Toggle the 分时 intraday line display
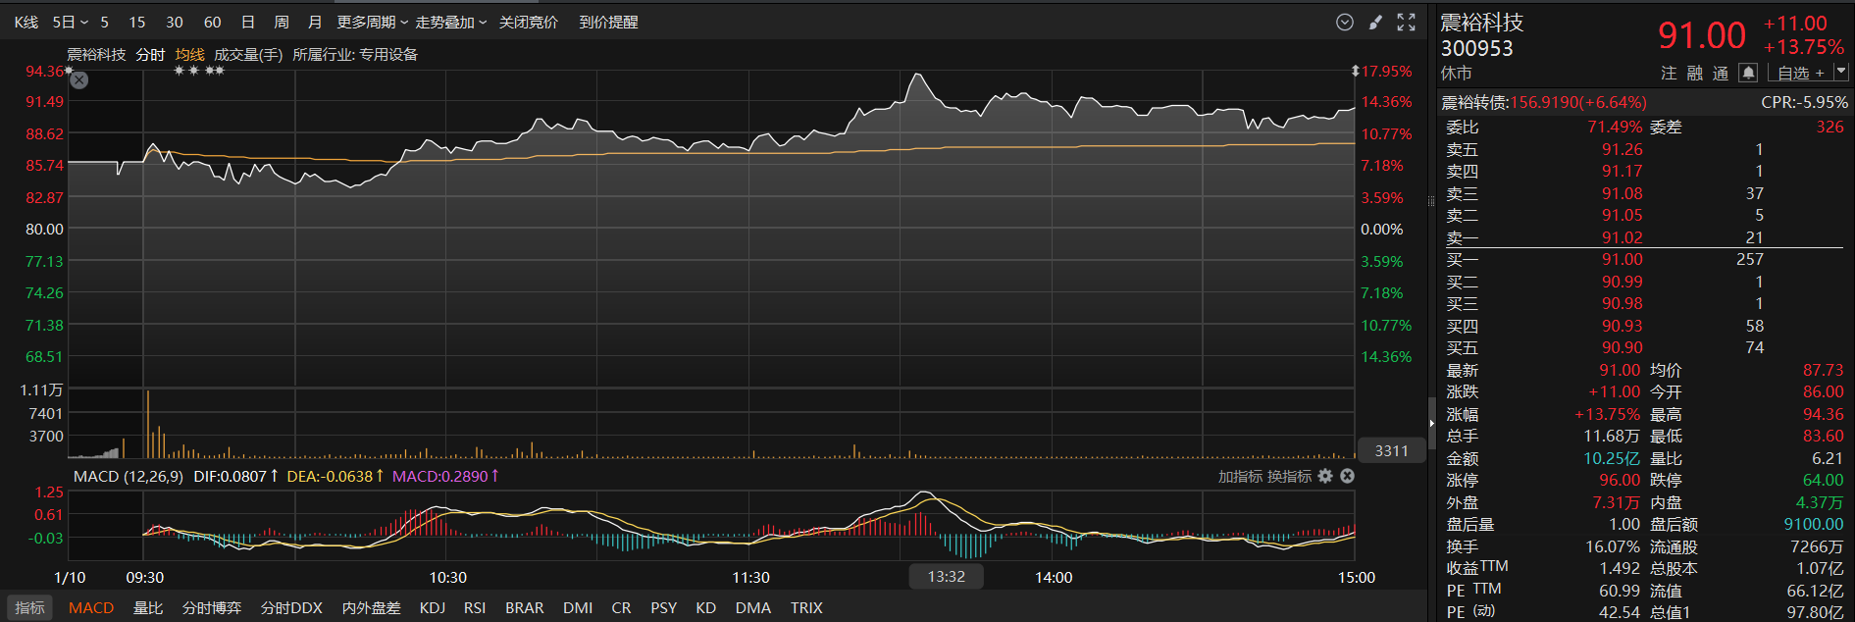The image size is (1855, 622). (x=150, y=55)
